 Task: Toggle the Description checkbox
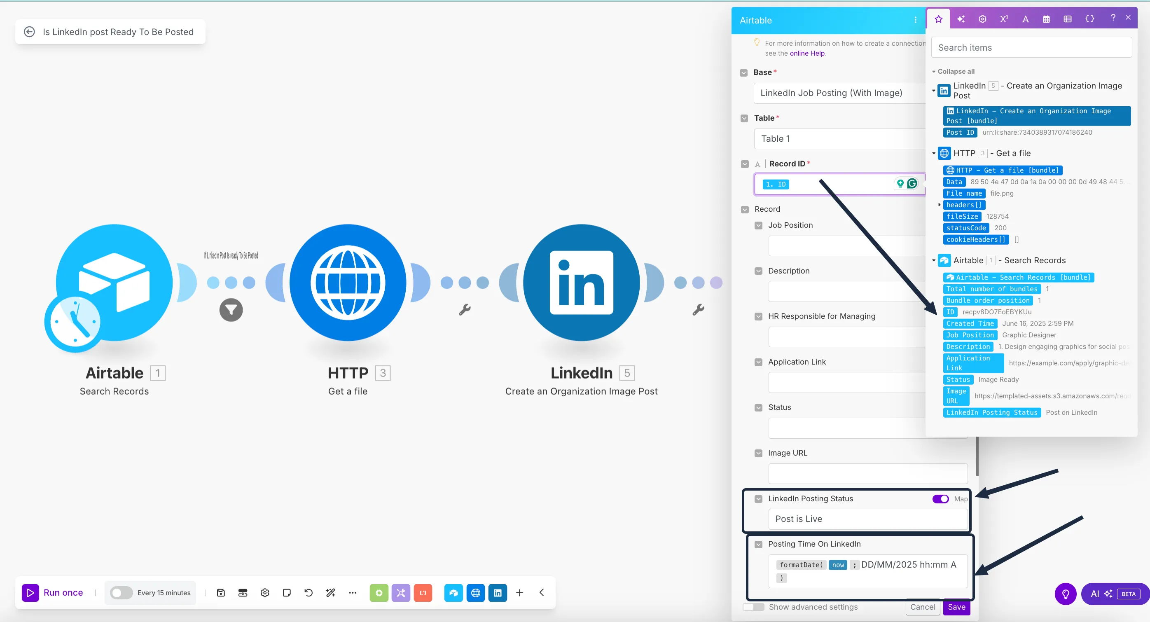coord(758,271)
